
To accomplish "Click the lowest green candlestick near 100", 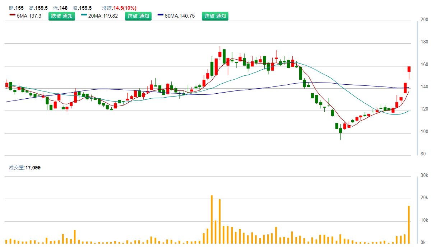I will pyautogui.click(x=340, y=131).
